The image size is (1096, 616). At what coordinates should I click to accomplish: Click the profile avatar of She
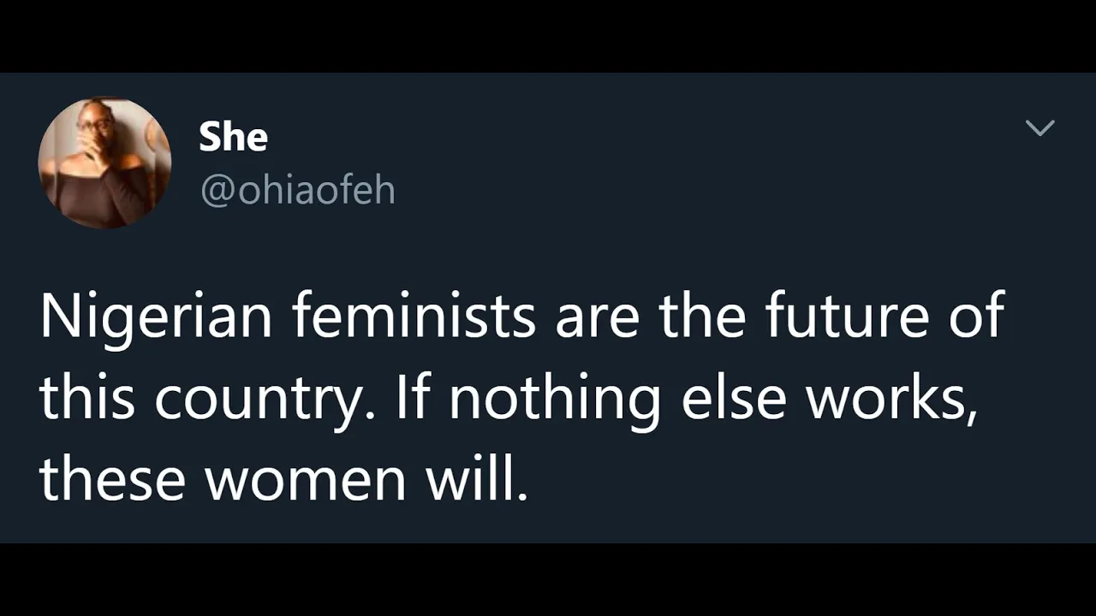pos(104,162)
